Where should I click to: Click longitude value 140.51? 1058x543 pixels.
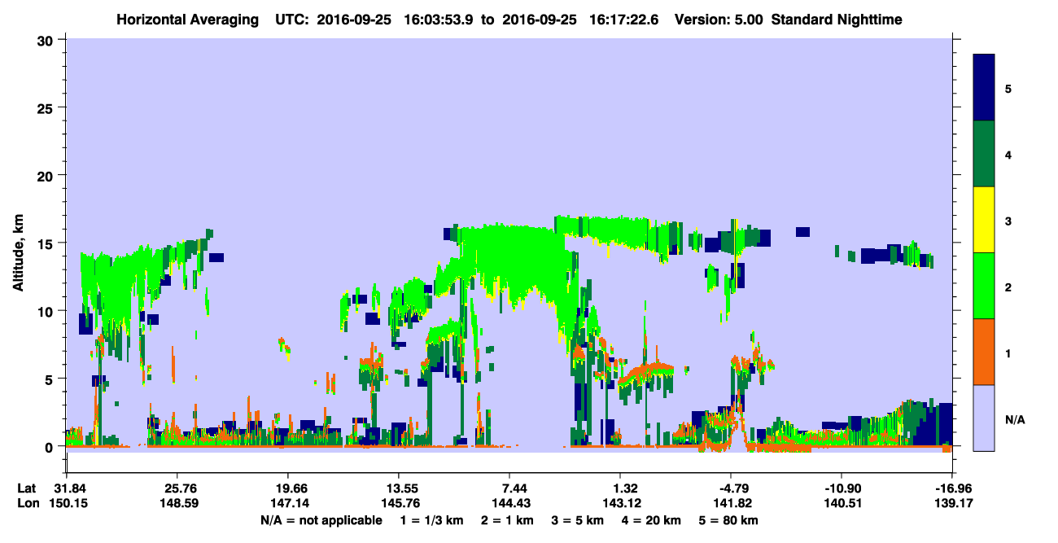coord(842,503)
